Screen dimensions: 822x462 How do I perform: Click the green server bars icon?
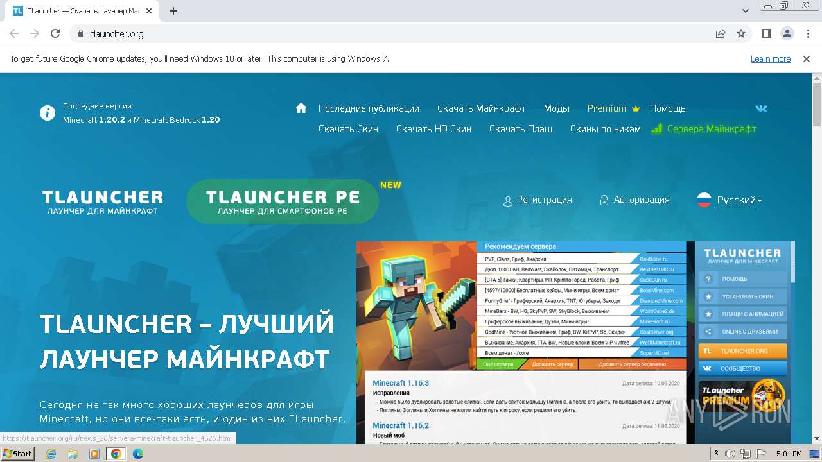pyautogui.click(x=656, y=129)
